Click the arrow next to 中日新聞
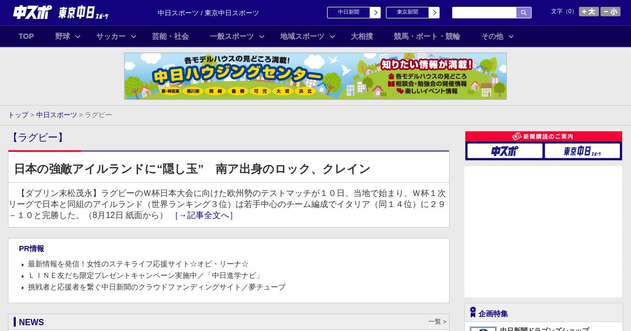Viewport: 631px width, 331px height. point(375,13)
